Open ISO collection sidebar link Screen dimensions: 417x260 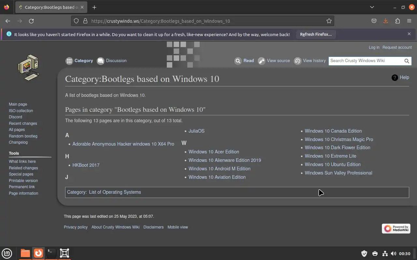(21, 111)
